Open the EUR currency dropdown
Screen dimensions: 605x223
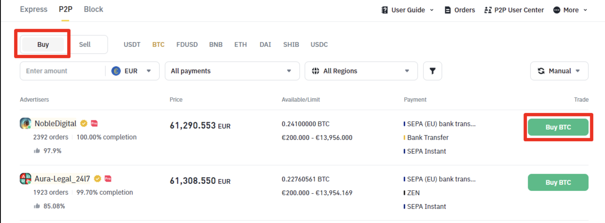tap(132, 71)
